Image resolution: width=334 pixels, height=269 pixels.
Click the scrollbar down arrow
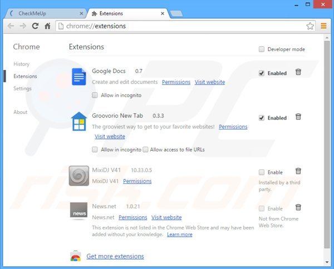coord(327,262)
